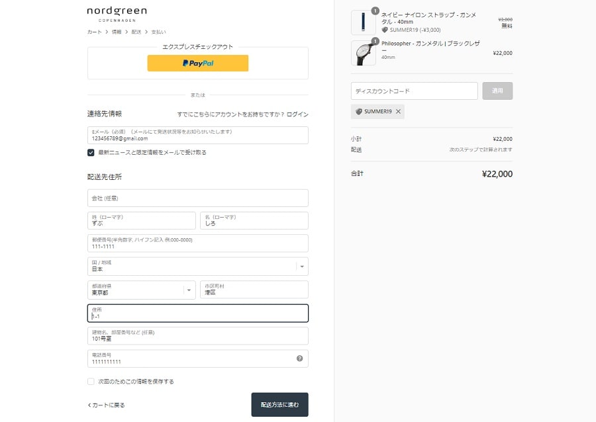Viewport: 596px width, 422px height.
Task: Click the Philosopher watch thumbnail
Action: tap(364, 53)
